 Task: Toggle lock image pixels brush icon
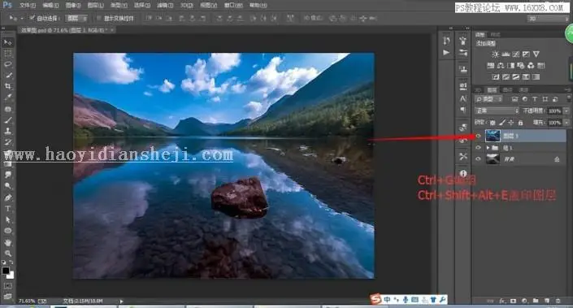click(502, 123)
